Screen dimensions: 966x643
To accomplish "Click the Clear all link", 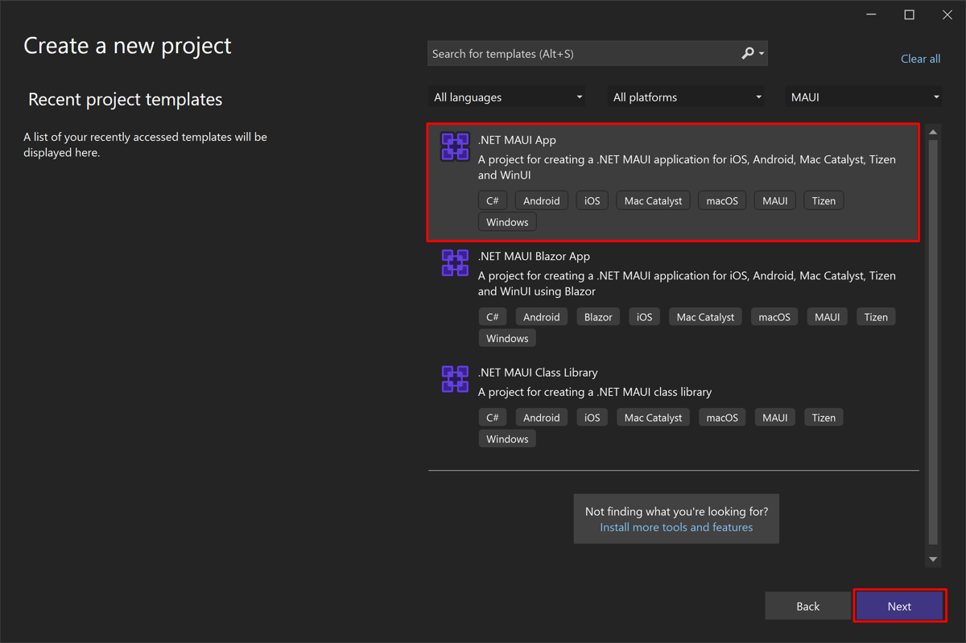I will pyautogui.click(x=920, y=58).
